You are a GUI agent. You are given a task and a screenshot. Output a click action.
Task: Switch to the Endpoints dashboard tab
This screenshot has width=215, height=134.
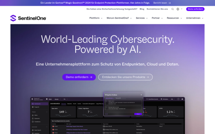[70, 104]
